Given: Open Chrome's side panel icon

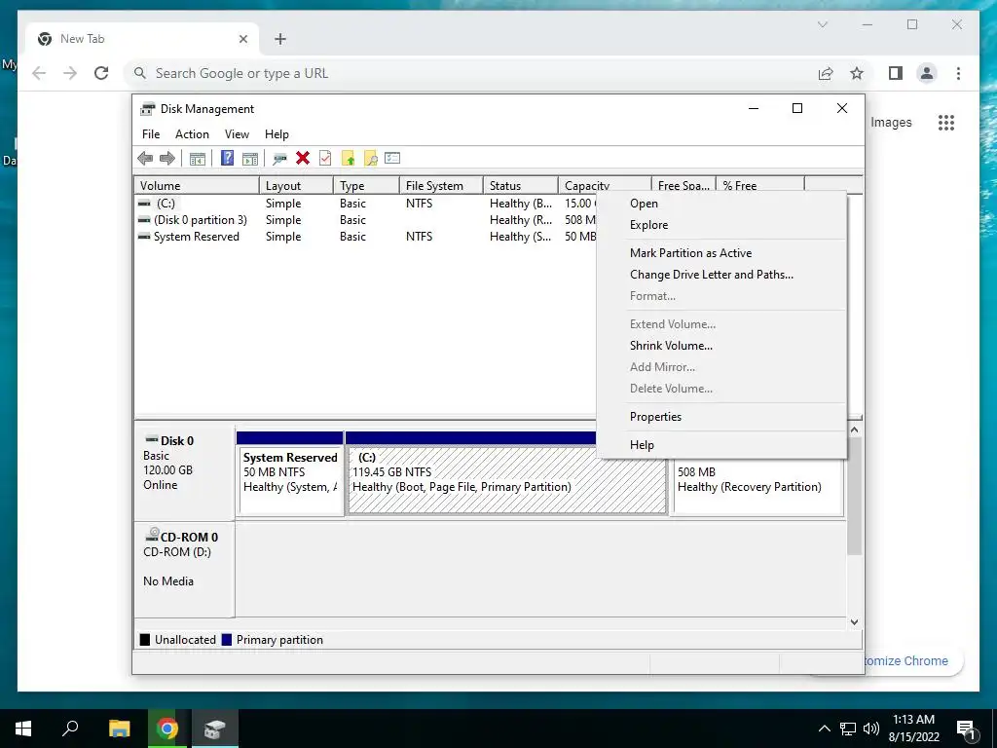Looking at the screenshot, I should click(896, 73).
